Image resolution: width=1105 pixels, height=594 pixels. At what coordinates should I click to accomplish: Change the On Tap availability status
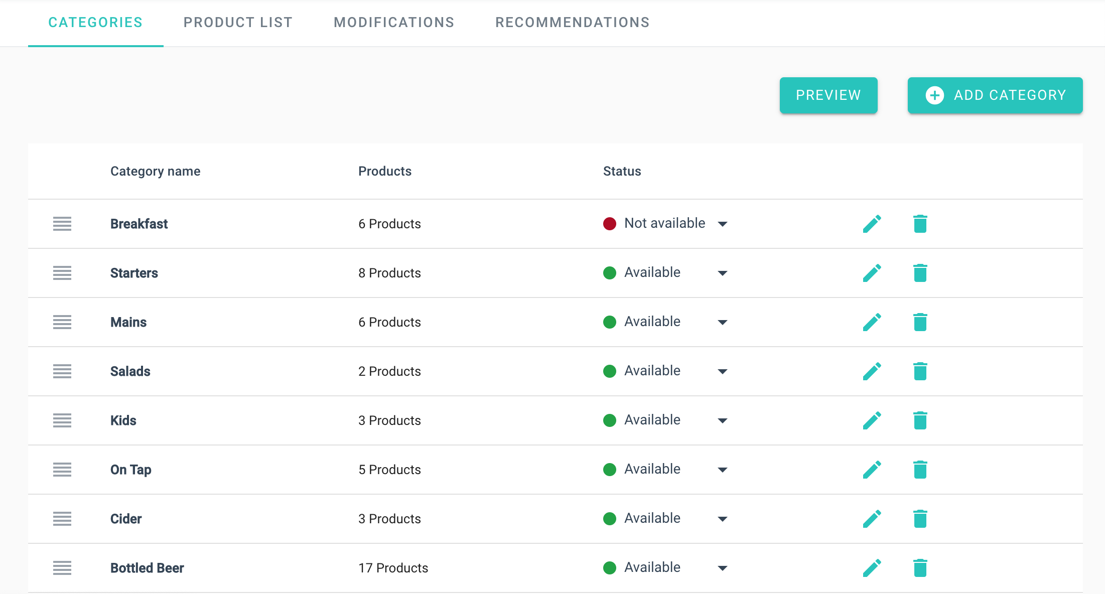(722, 470)
